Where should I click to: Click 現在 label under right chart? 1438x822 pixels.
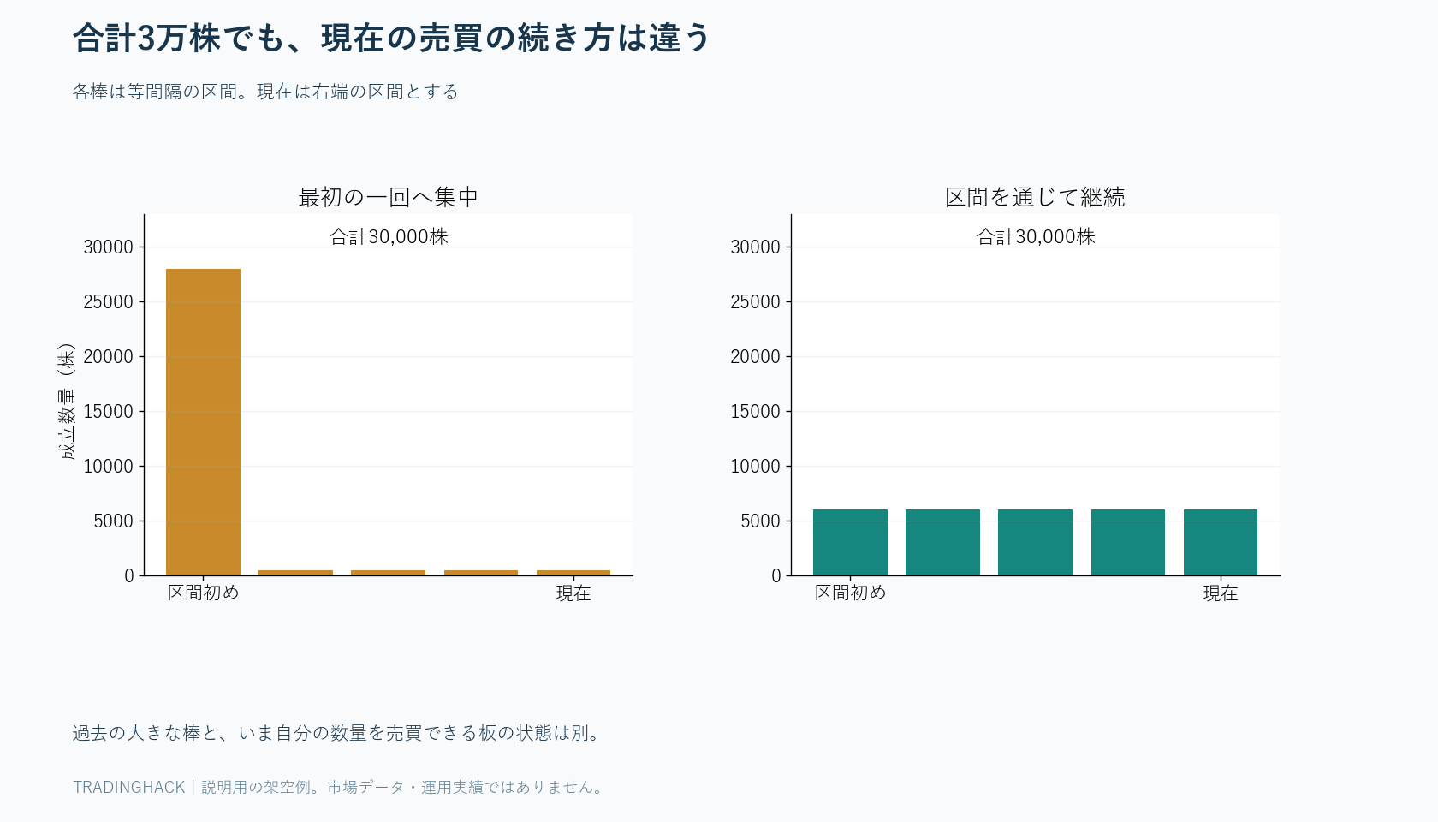(1221, 593)
